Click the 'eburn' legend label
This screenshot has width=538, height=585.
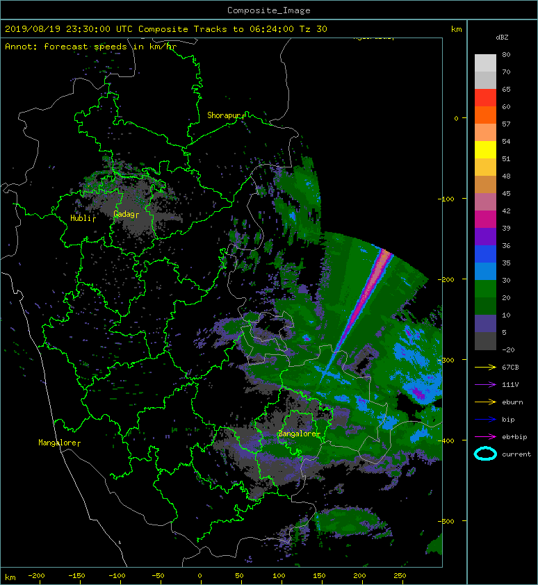pyautogui.click(x=512, y=402)
